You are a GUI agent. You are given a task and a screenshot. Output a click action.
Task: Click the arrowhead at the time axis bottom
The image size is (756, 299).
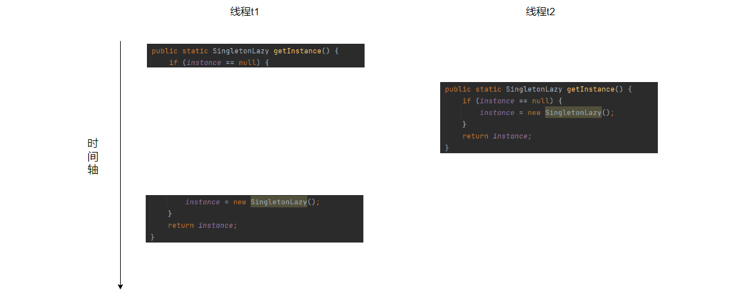(x=121, y=286)
